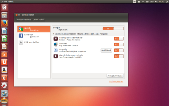Viewport: 169px width, 106px height.
Task: Launch Firefox from the launcher
Action: 4,23
